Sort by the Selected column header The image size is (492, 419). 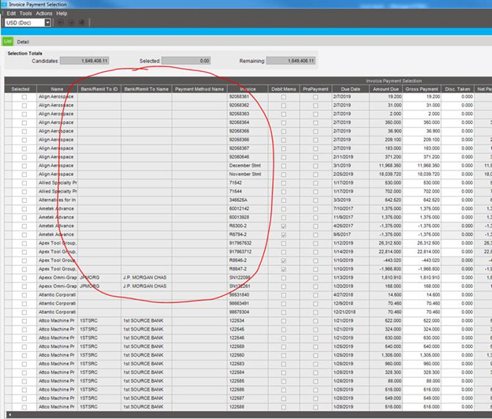pyautogui.click(x=20, y=89)
